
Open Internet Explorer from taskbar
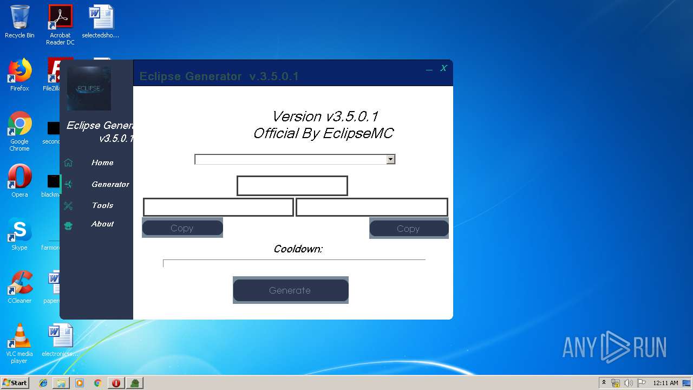[43, 383]
